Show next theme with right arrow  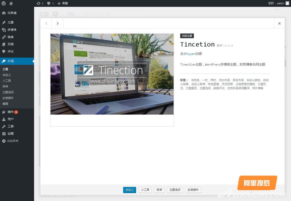click(x=57, y=23)
